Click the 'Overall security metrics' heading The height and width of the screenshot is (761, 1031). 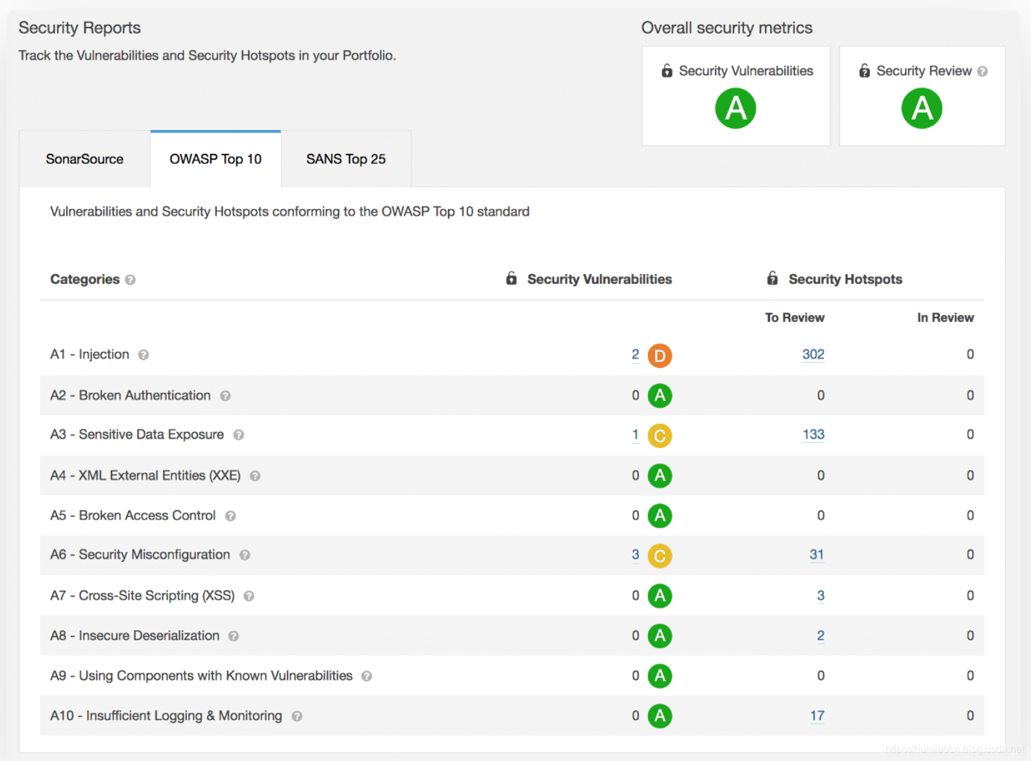click(727, 28)
